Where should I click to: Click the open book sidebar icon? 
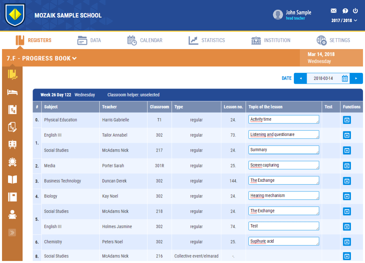12,179
